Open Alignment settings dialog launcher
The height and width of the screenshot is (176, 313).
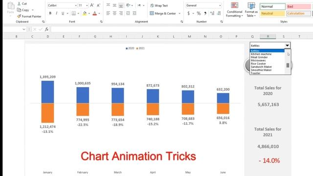point(181,22)
